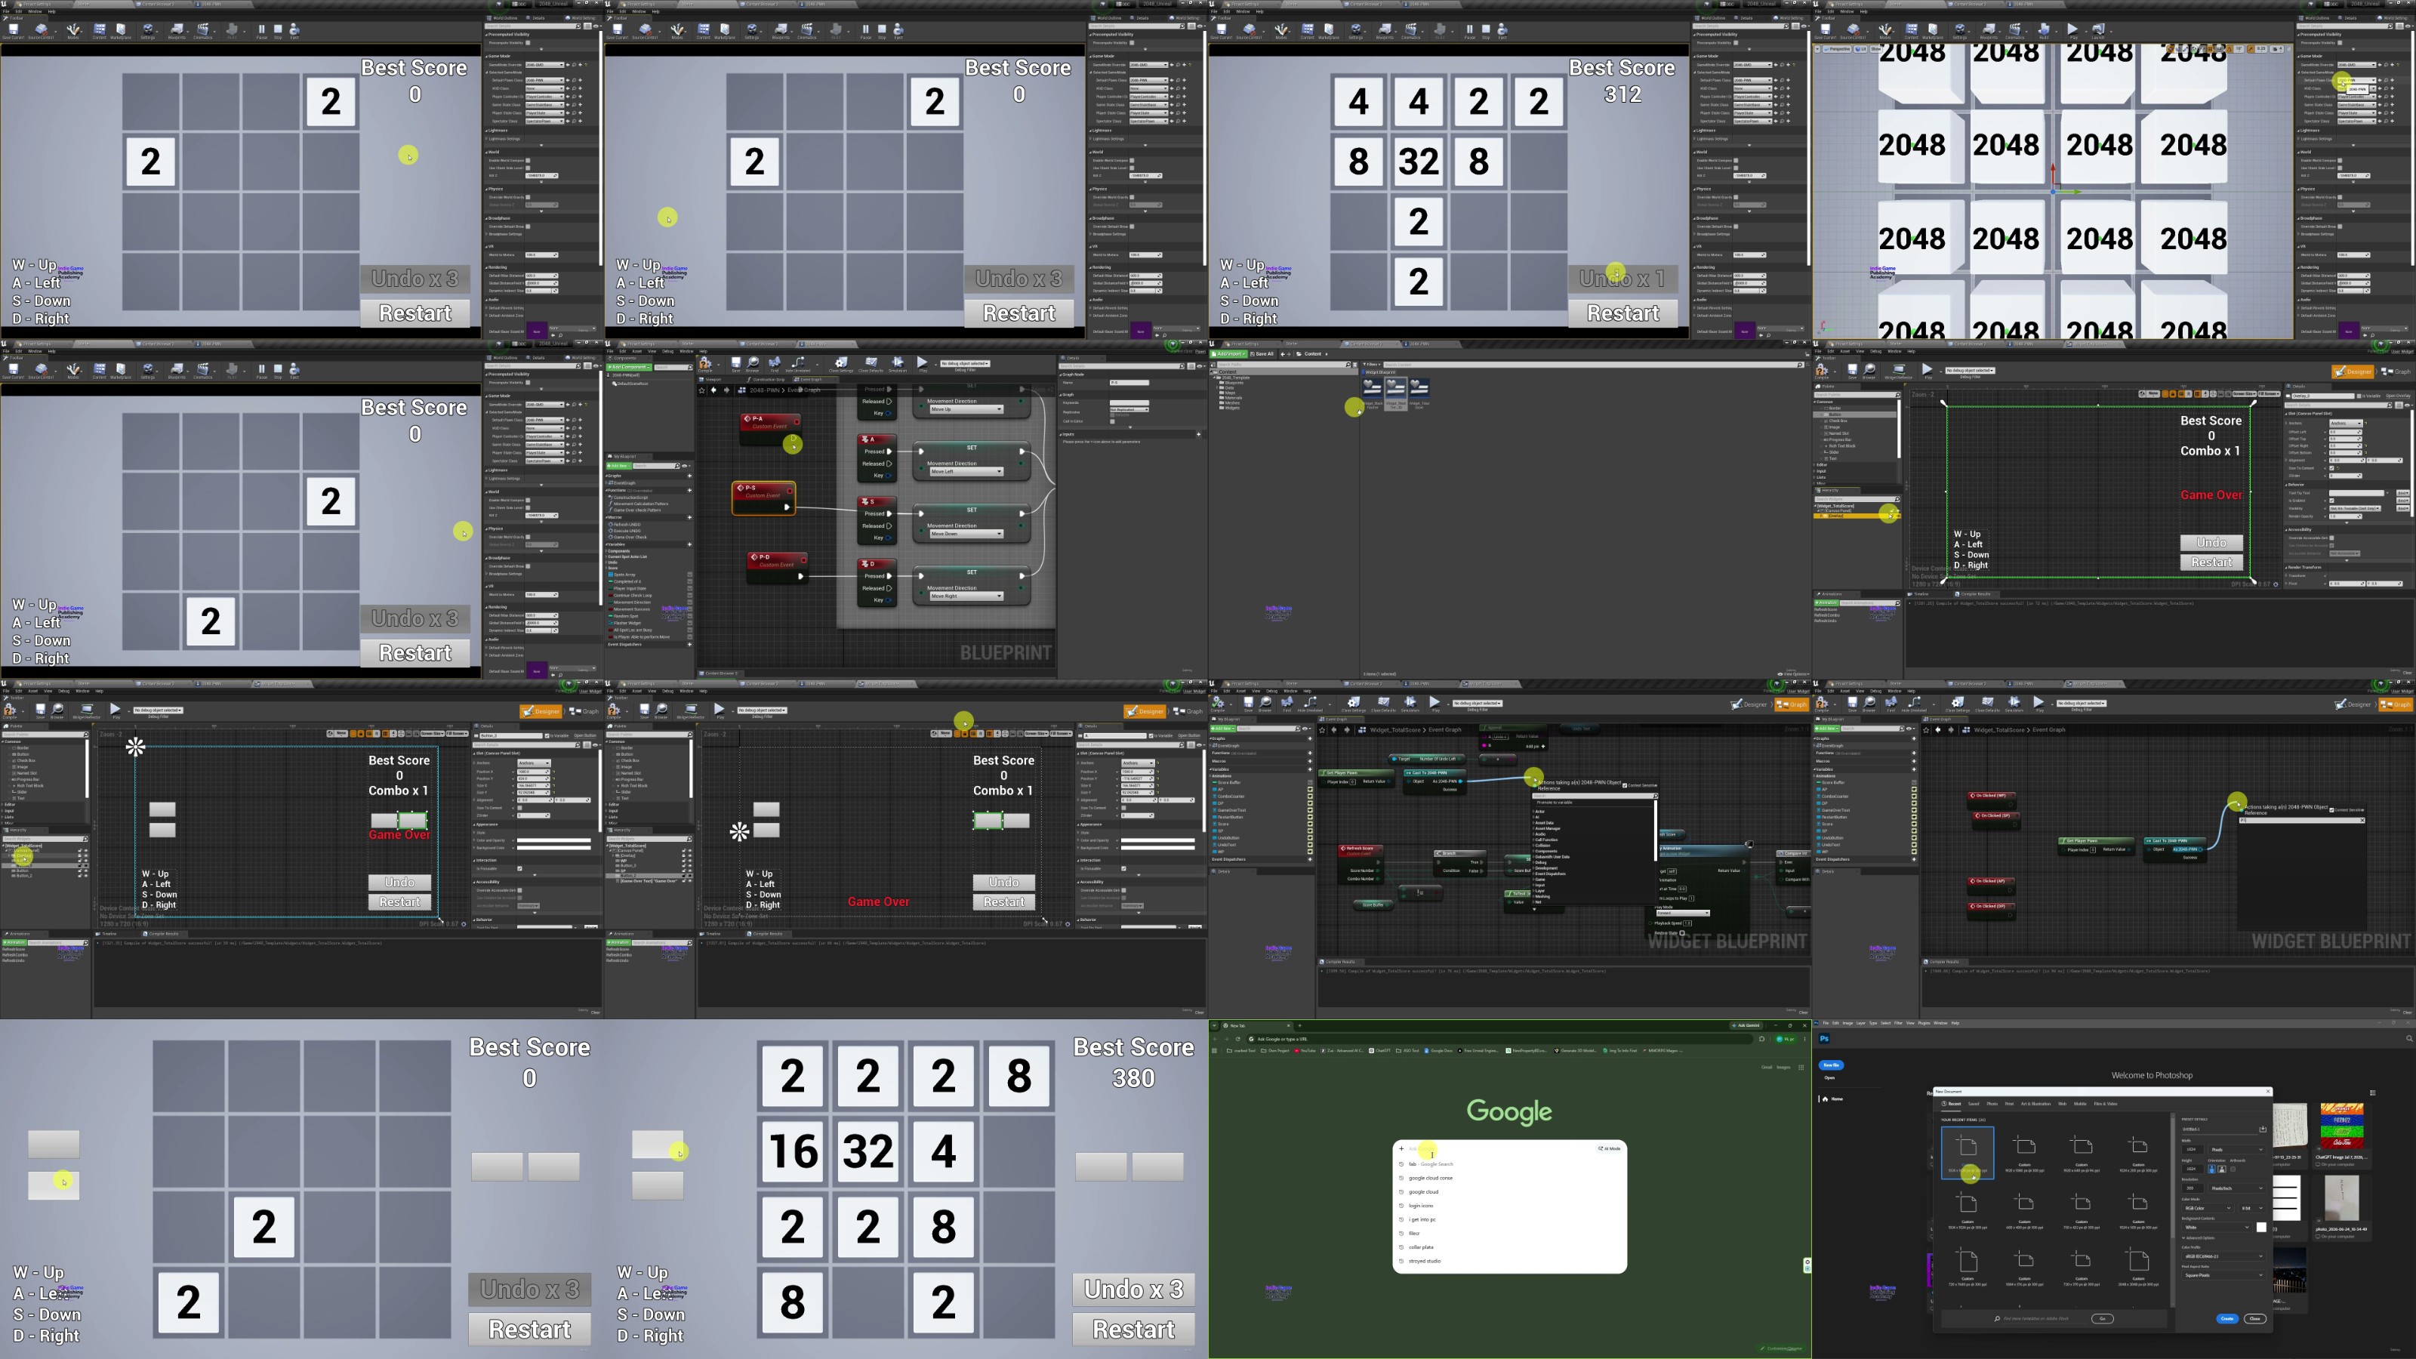
Task: Open the YouTube bookmark in Chrome
Action: (1305, 1050)
